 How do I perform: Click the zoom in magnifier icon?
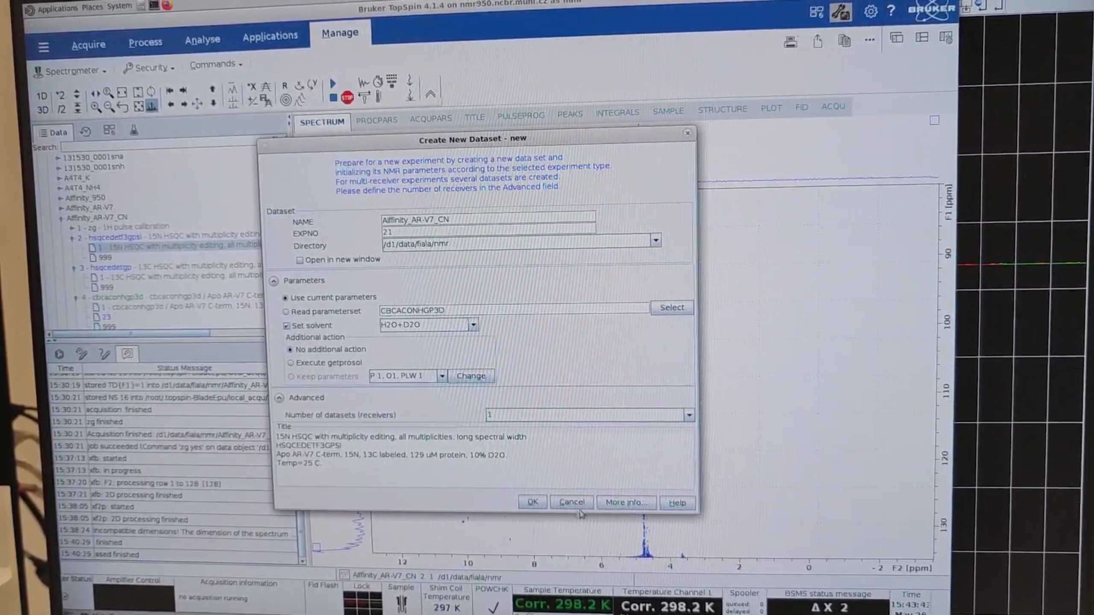click(96, 107)
